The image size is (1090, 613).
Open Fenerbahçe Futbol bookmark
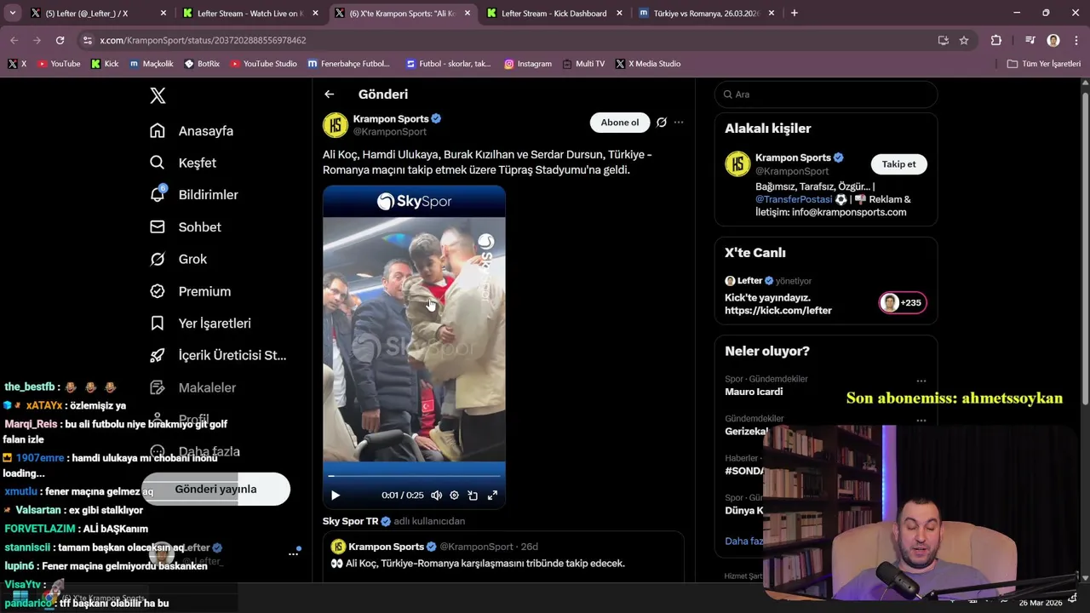(x=349, y=64)
